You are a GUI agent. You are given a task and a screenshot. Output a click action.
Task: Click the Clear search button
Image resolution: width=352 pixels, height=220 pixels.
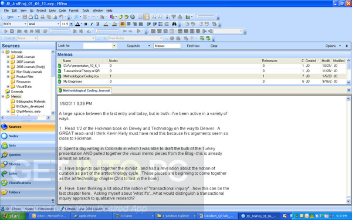click(214, 46)
